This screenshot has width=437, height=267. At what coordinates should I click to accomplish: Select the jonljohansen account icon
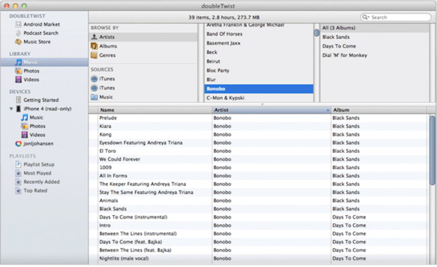[18, 144]
